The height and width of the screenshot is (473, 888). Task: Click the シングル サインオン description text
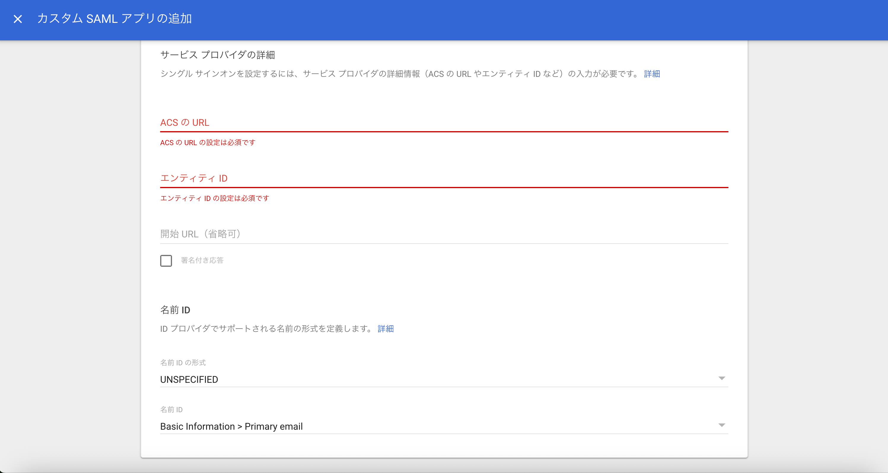[400, 74]
